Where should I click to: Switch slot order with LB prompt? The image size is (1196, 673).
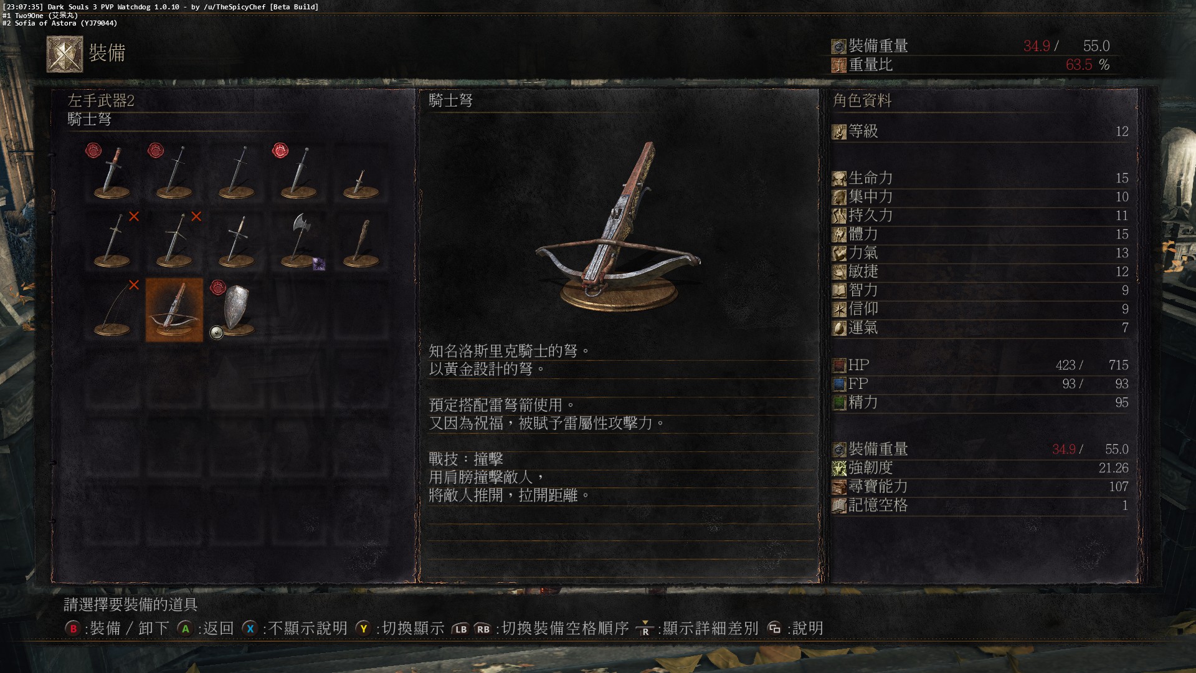[x=460, y=629]
